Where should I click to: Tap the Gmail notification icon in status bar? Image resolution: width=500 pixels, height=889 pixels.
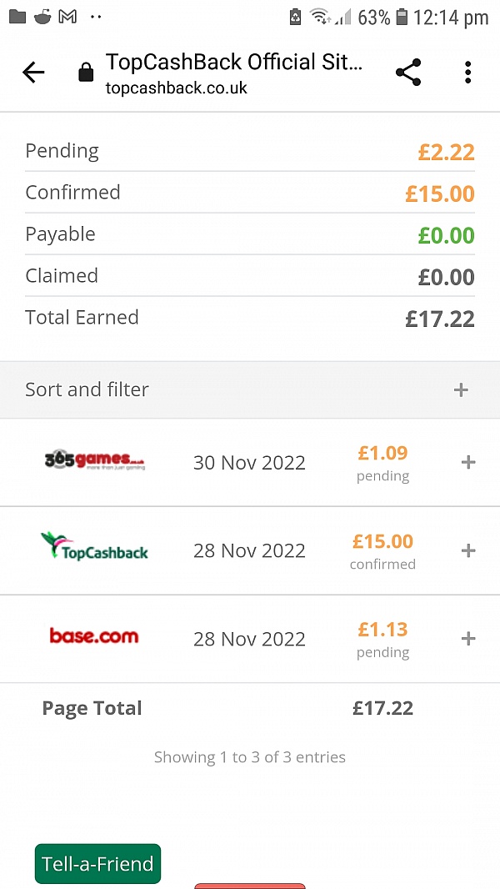[x=67, y=17]
